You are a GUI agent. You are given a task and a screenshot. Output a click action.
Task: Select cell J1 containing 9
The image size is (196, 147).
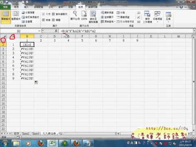[137, 40]
